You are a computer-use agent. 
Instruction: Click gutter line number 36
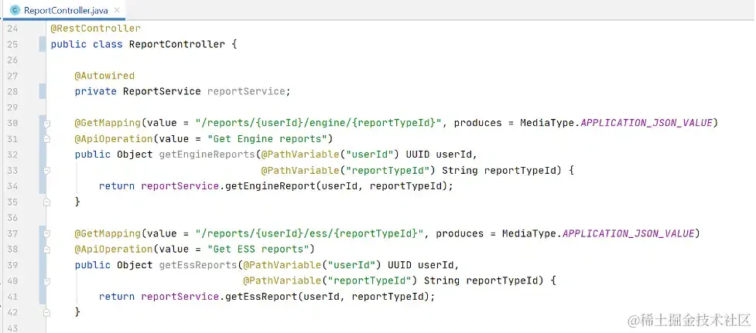(12, 218)
